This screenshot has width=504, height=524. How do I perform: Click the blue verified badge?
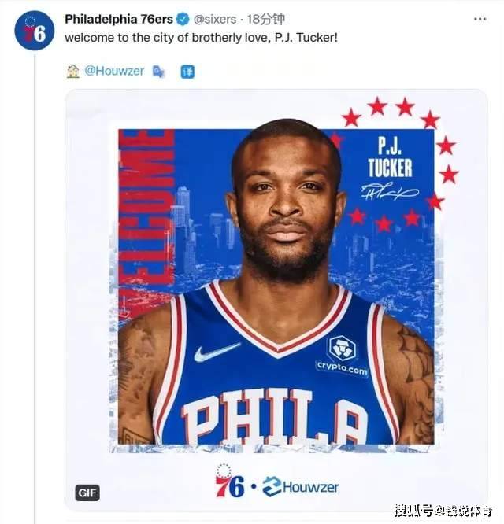[x=183, y=19]
